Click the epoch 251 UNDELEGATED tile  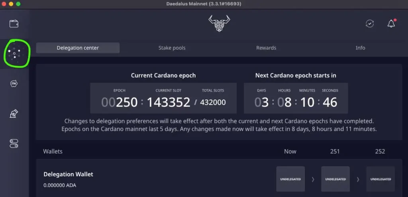pos(335,179)
